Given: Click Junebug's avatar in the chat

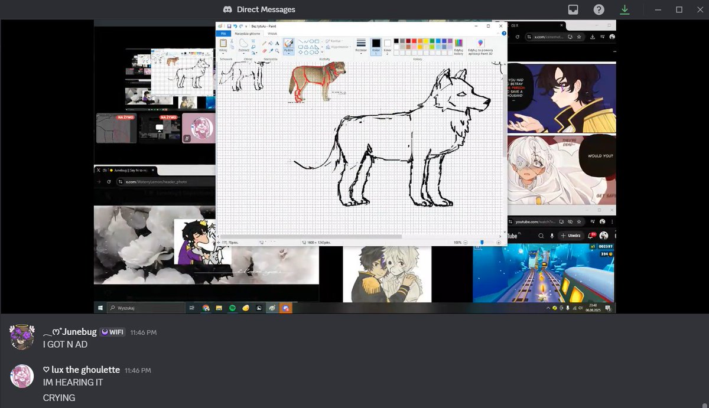Looking at the screenshot, I should click(22, 337).
